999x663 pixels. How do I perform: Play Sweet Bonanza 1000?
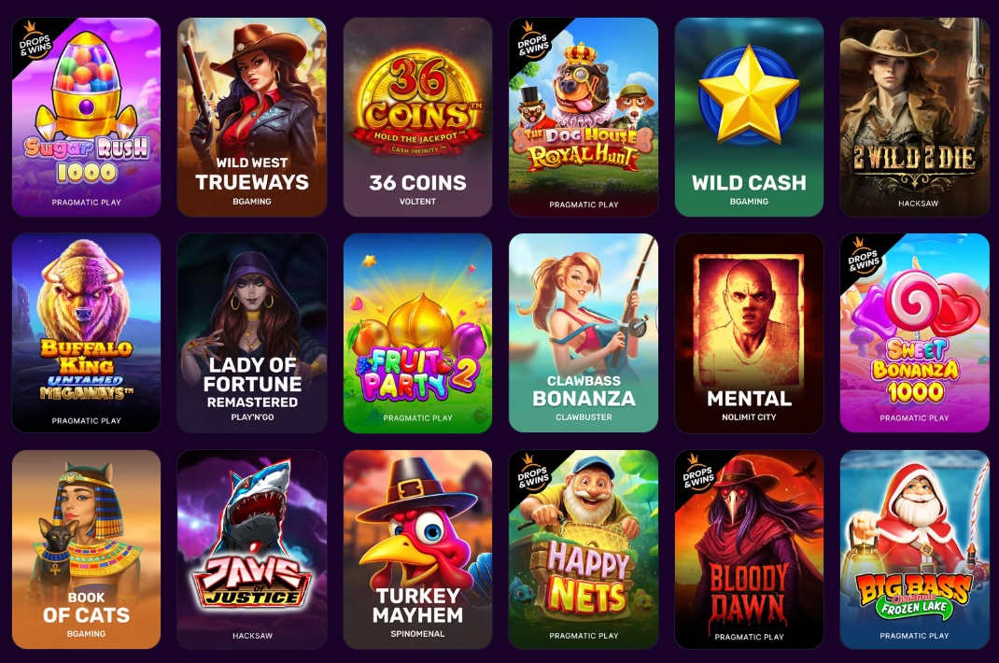914,332
